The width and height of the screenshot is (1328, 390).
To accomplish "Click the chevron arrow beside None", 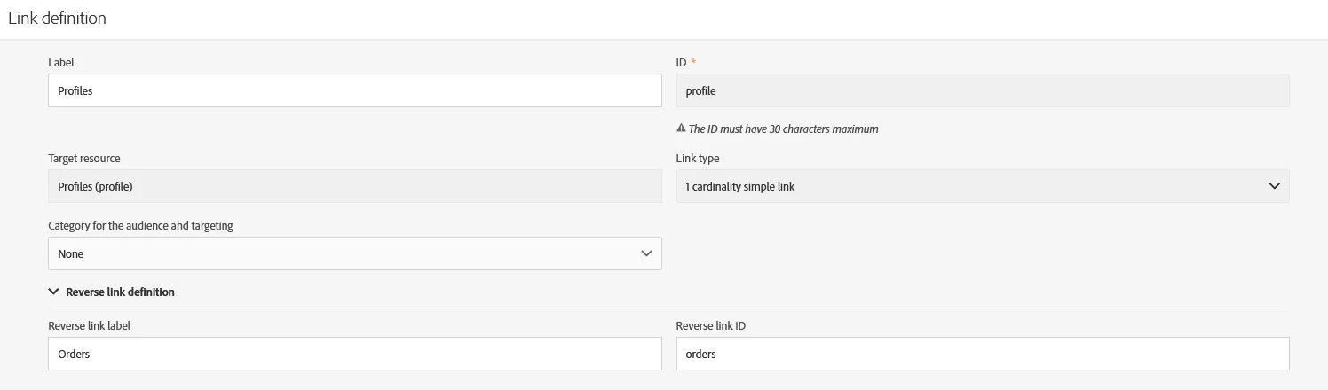I will pyautogui.click(x=646, y=253).
